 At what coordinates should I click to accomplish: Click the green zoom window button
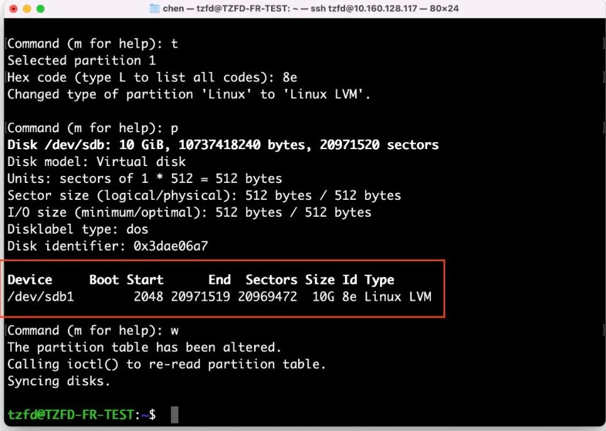pyautogui.click(x=40, y=9)
